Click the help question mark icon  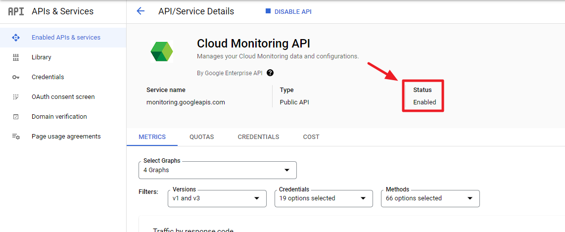pyautogui.click(x=270, y=73)
